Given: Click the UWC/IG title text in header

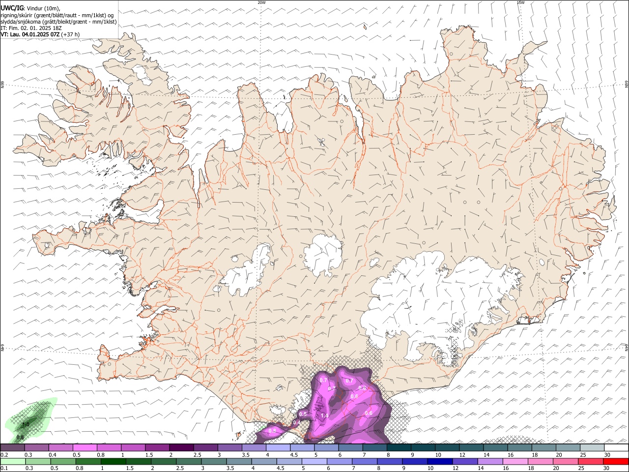Looking at the screenshot, I should (12, 7).
